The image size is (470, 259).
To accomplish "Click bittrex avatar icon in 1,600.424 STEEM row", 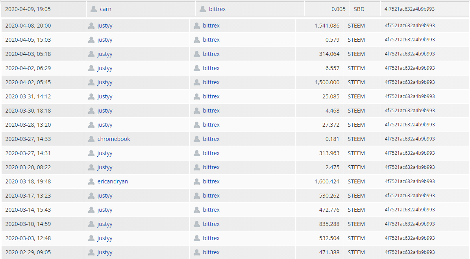I will click(197, 181).
